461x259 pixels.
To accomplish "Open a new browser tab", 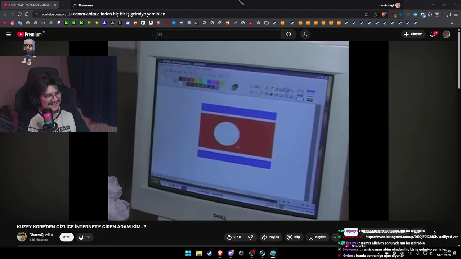I will 64,5.
